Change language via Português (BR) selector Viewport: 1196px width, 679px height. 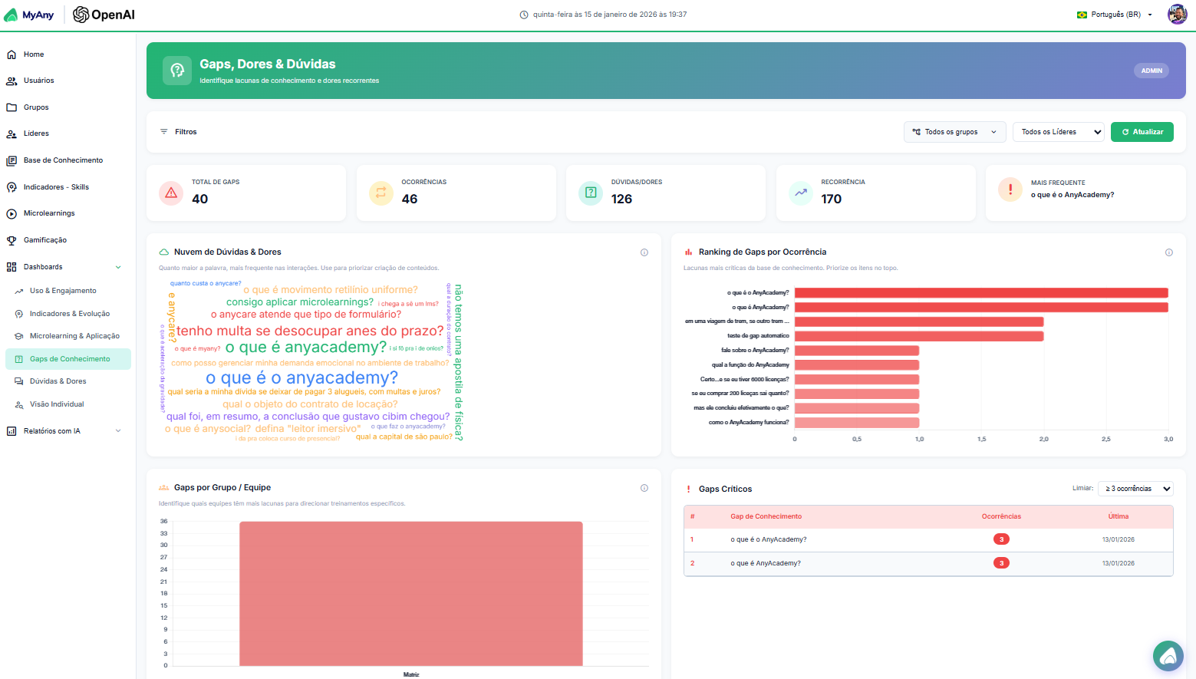click(x=1114, y=13)
